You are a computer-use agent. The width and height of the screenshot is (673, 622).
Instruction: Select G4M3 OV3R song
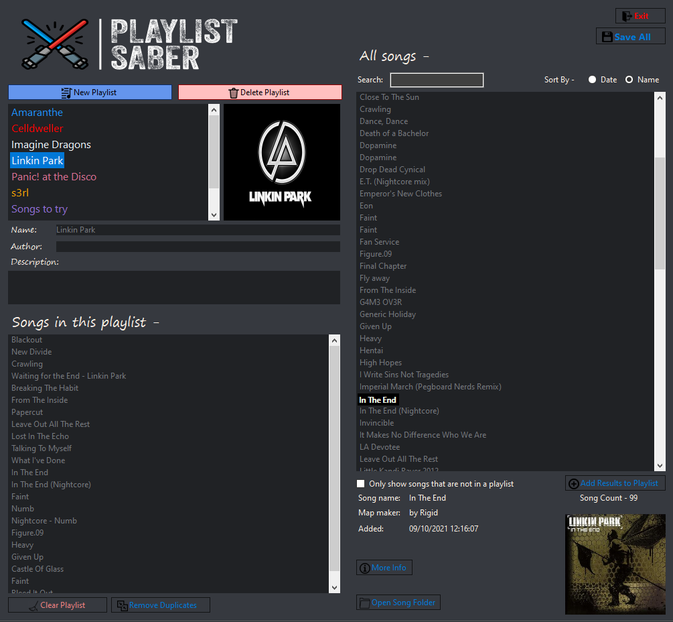[x=381, y=302]
